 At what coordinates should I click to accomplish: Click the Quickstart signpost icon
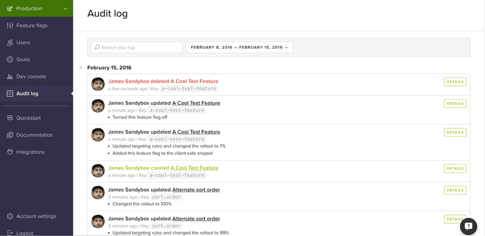10,118
